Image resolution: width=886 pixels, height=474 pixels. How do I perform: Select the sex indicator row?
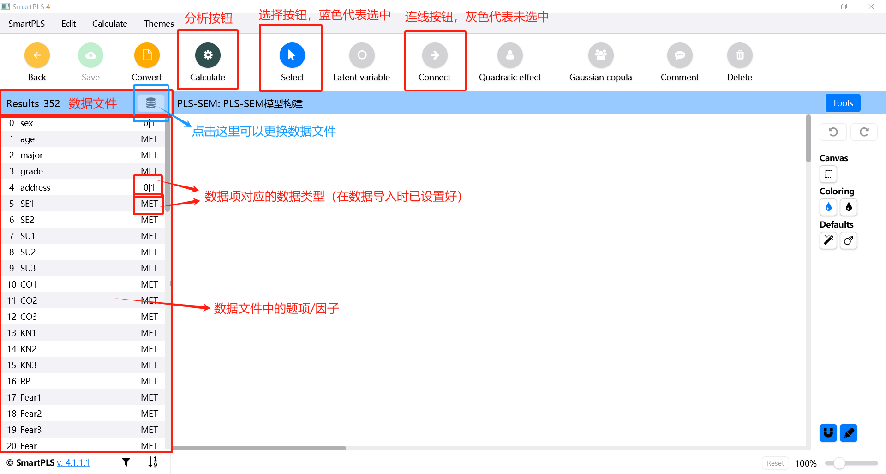[x=83, y=123]
